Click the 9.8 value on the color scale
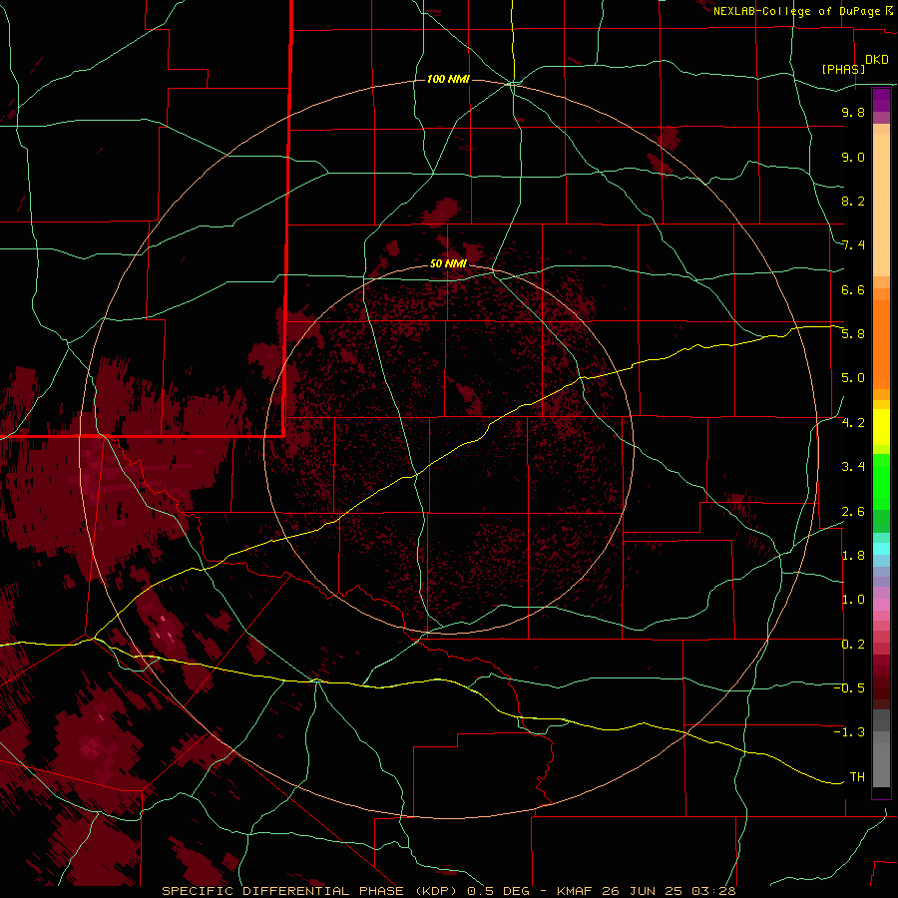 click(x=853, y=112)
